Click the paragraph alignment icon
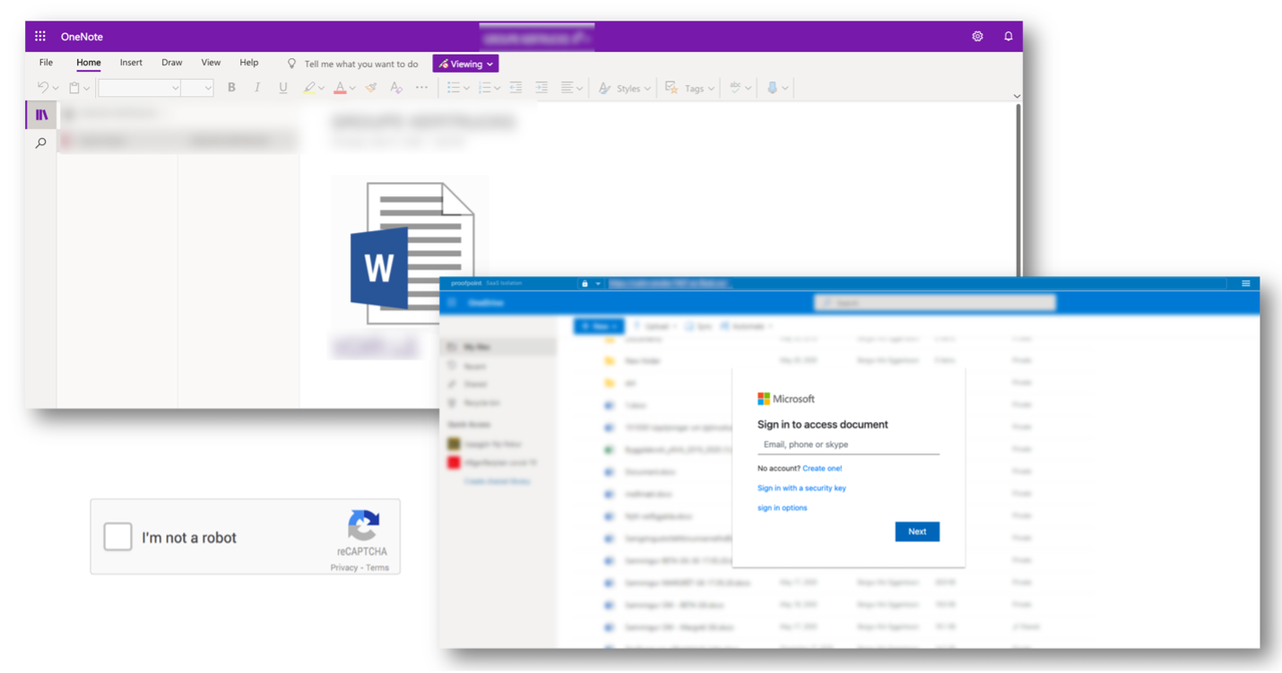The width and height of the screenshot is (1282, 673). pyautogui.click(x=567, y=88)
